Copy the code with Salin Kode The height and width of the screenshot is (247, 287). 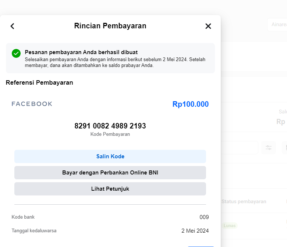110,156
